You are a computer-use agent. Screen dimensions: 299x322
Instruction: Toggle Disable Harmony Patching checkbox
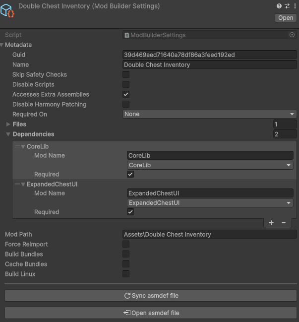click(x=126, y=104)
